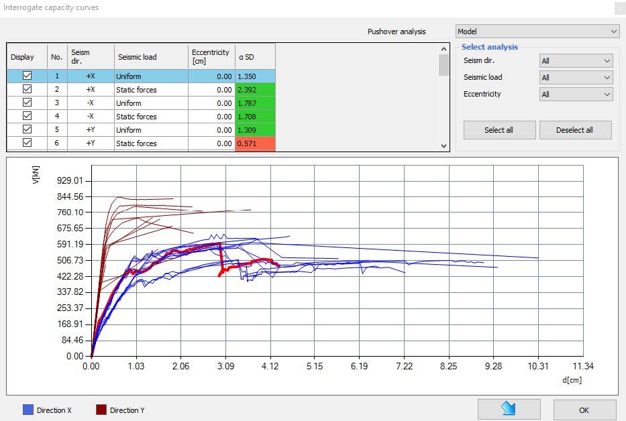Click Static forces cell in row 4
626x421 pixels.
pos(151,117)
